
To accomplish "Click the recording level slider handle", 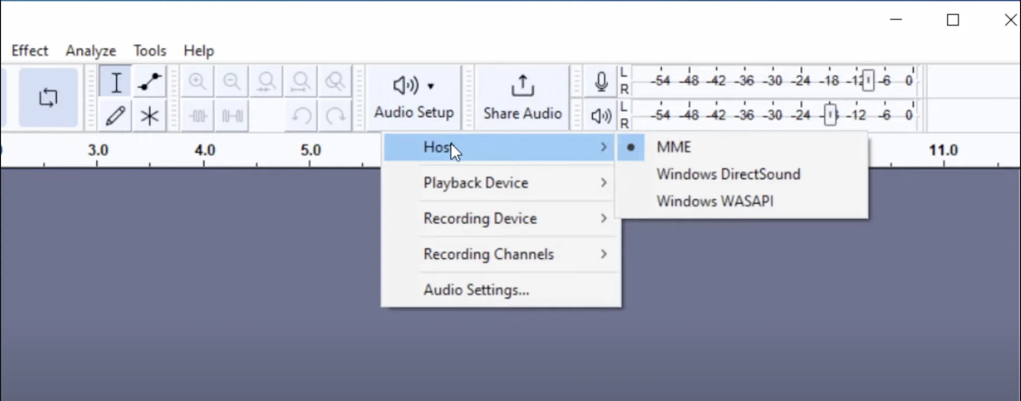I will (x=868, y=81).
